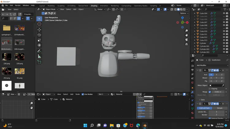Screen dimensions: 230x129
Task: Expand the Cylinder.003 outliner entry
Action: (195, 52)
